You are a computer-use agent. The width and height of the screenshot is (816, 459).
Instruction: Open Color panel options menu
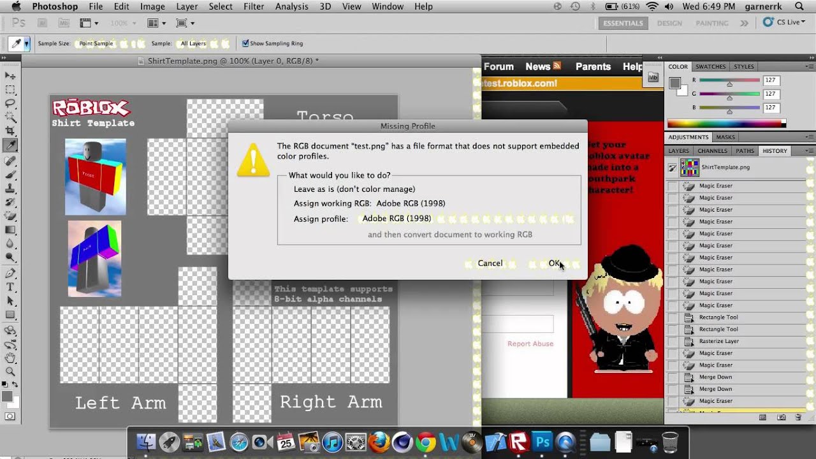(x=810, y=66)
